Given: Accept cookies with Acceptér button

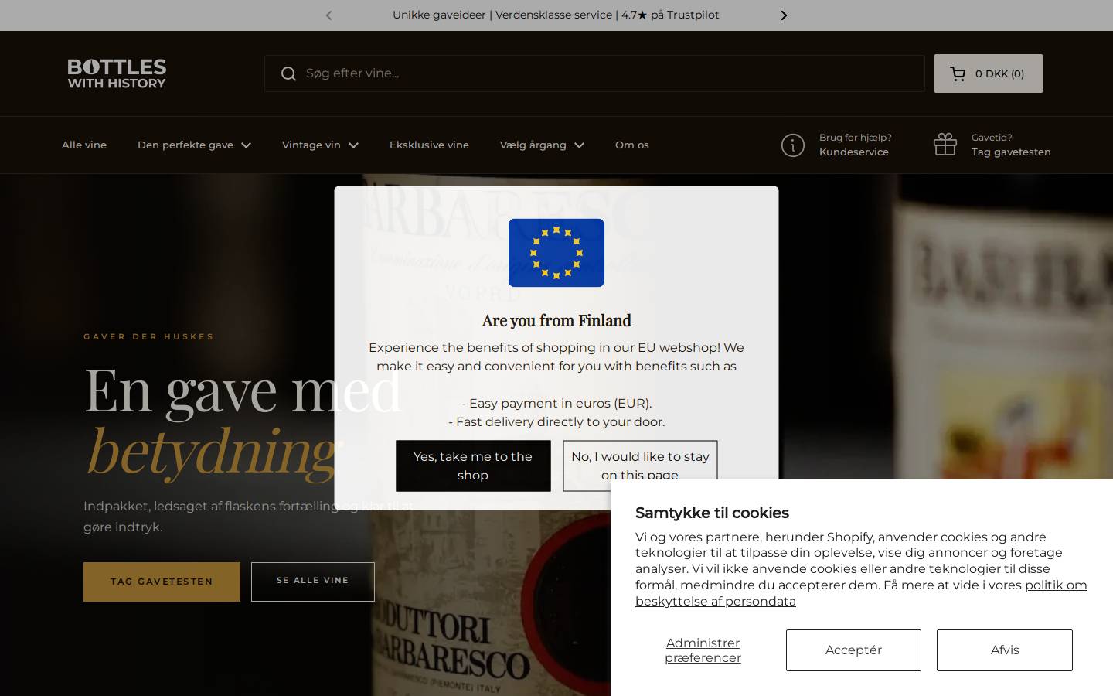Looking at the screenshot, I should tap(853, 650).
